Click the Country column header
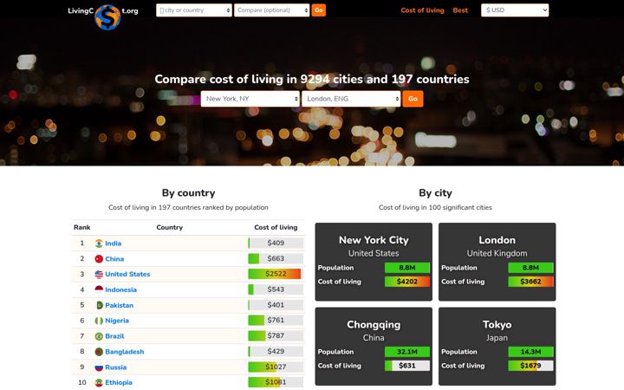 coord(170,227)
